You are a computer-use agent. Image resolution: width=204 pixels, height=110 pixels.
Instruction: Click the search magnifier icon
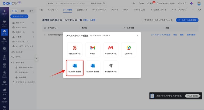104,3
